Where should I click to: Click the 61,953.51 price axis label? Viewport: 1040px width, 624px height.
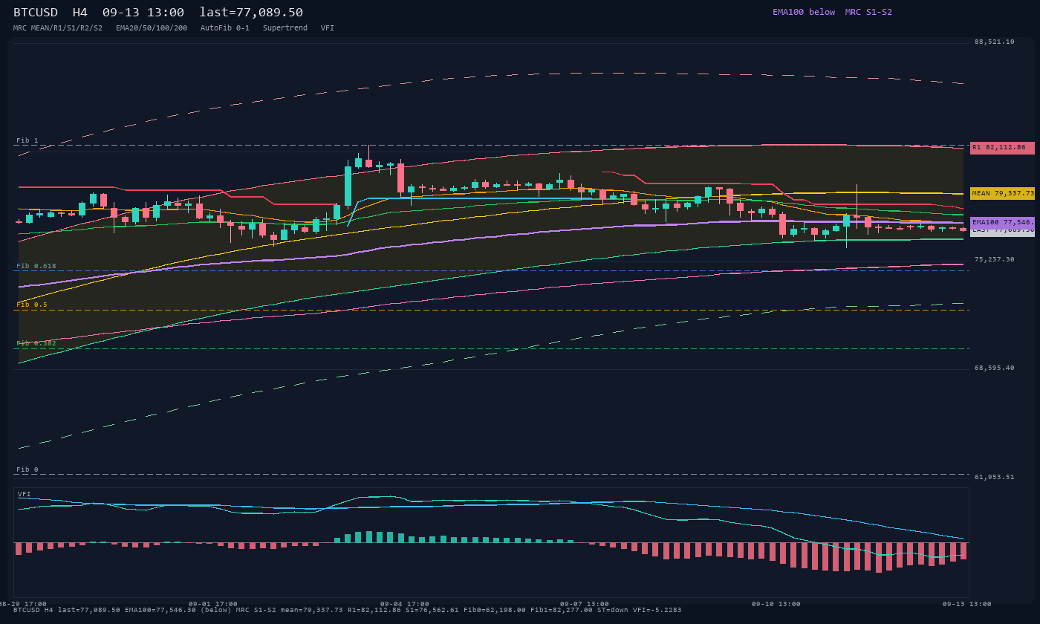point(994,477)
